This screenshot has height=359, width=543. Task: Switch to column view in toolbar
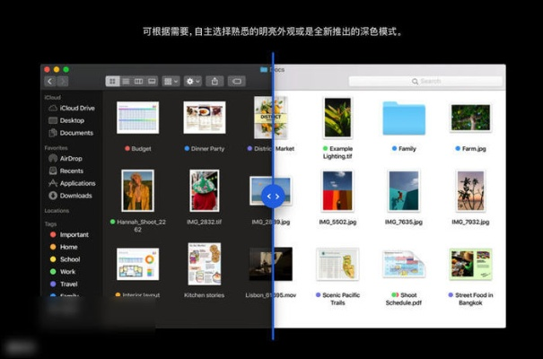pyautogui.click(x=137, y=81)
